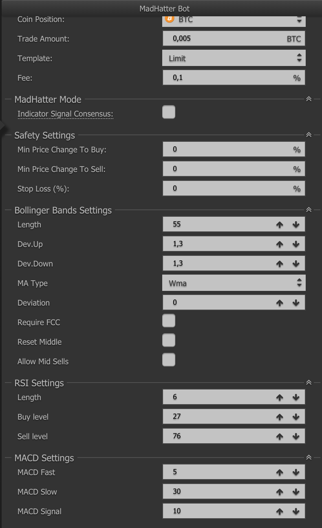Collapse the MACD Settings section
Image resolution: width=322 pixels, height=528 pixels.
coord(309,458)
